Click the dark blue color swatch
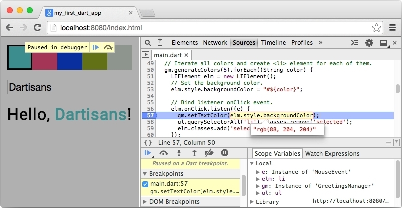Viewport: 402px width, 208px height. 69,61
